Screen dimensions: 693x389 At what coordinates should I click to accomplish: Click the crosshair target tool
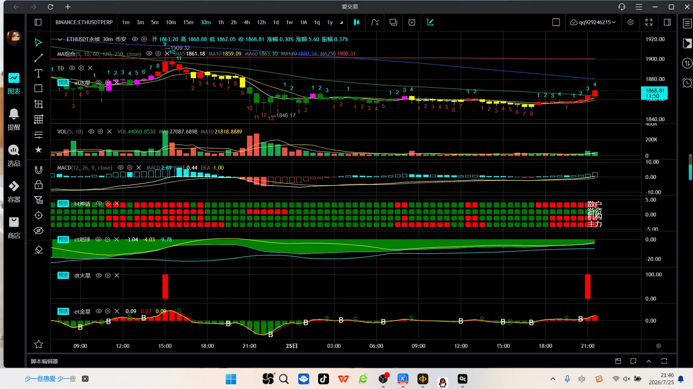click(x=38, y=215)
